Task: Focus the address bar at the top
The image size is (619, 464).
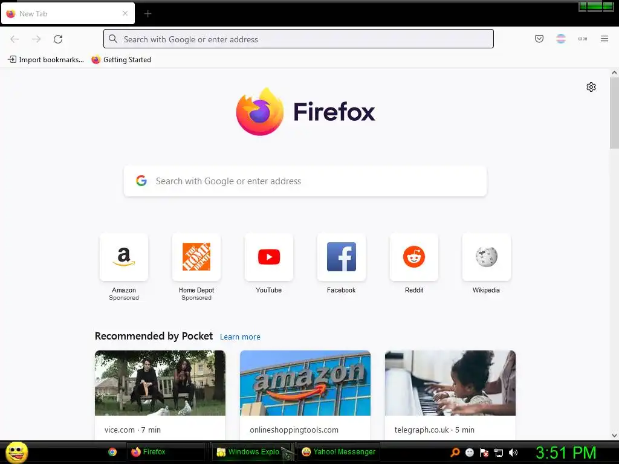Action: point(299,39)
